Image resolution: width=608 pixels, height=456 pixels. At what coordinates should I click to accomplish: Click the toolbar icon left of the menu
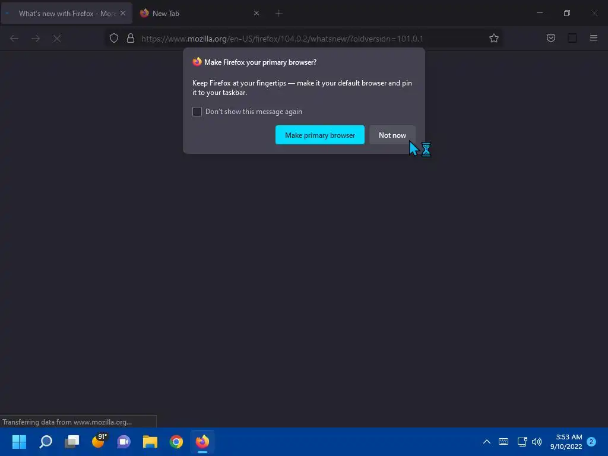(x=572, y=38)
